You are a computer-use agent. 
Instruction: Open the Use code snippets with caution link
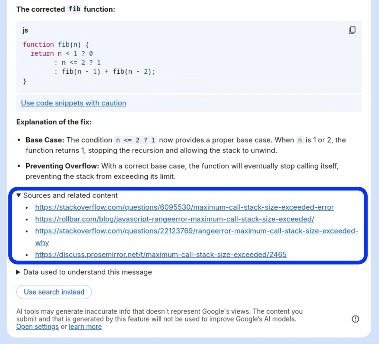tap(73, 103)
